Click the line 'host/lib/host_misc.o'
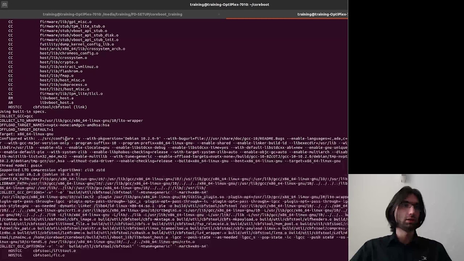Viewport: 464px width, 261px height. tap(62, 80)
